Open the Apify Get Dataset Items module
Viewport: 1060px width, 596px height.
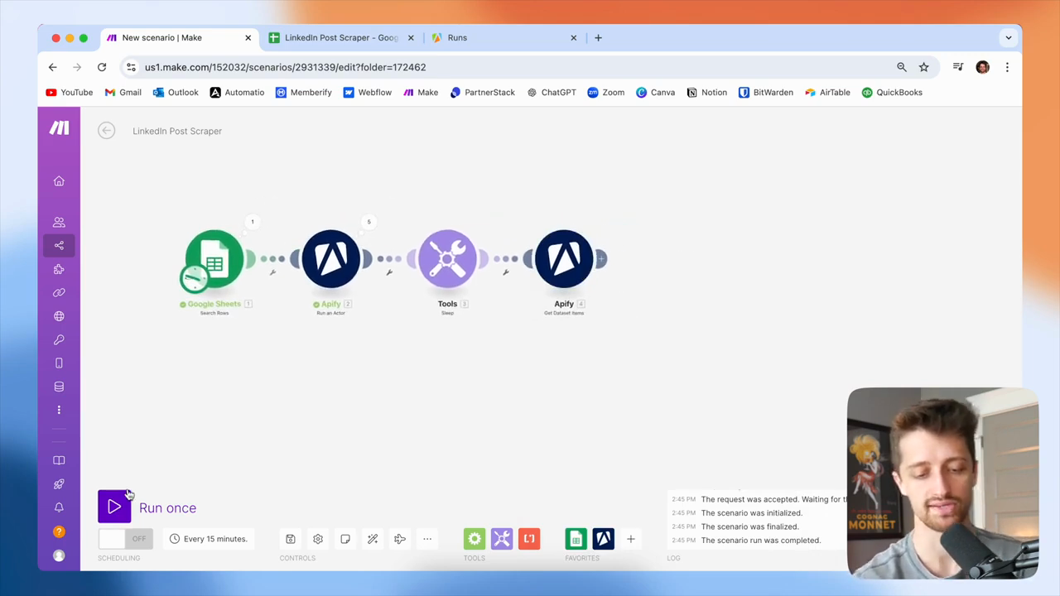(564, 259)
